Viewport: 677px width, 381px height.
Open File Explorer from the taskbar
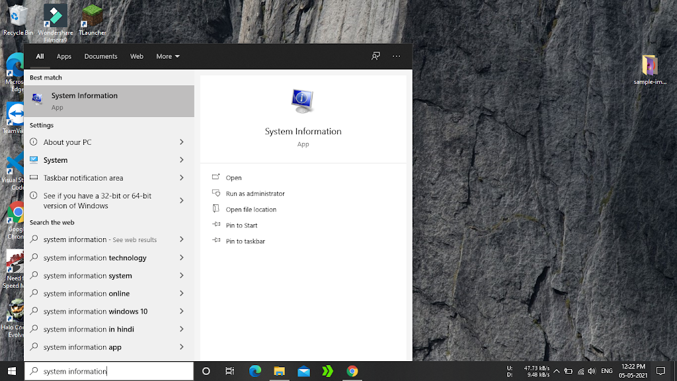tap(279, 371)
